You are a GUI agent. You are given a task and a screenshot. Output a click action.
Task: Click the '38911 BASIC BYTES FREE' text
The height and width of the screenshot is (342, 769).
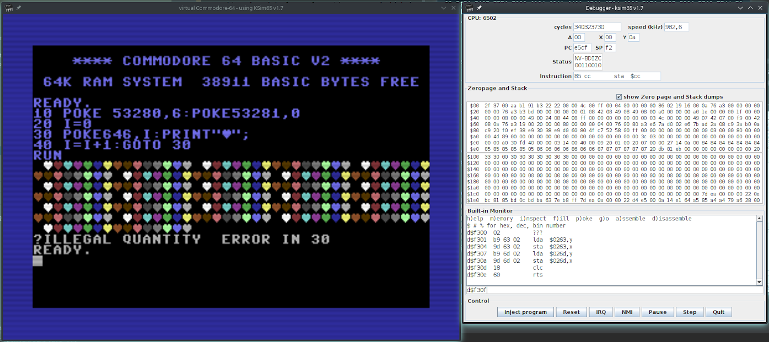point(310,82)
